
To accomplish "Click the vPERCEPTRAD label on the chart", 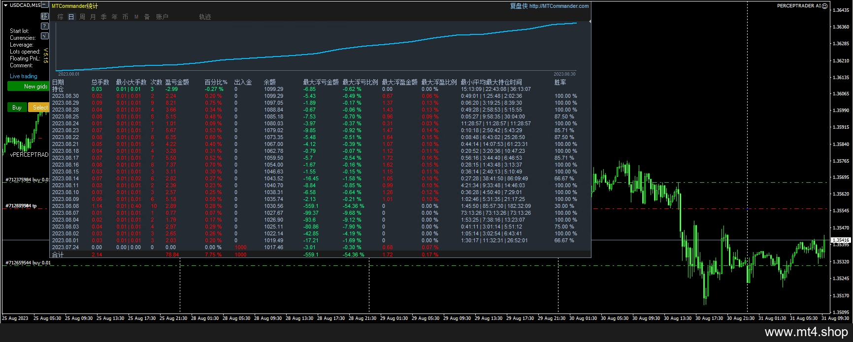I will click(x=30, y=155).
